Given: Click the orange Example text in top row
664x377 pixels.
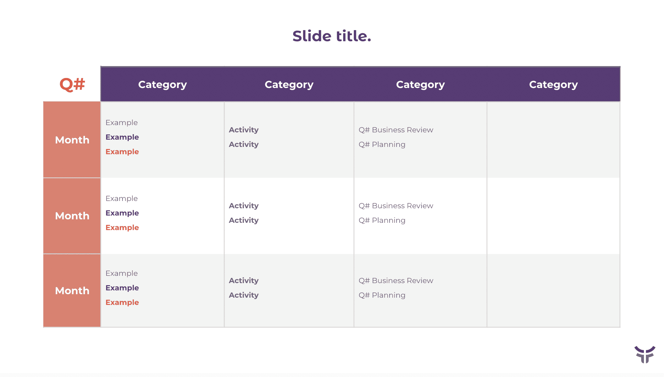Looking at the screenshot, I should (122, 152).
